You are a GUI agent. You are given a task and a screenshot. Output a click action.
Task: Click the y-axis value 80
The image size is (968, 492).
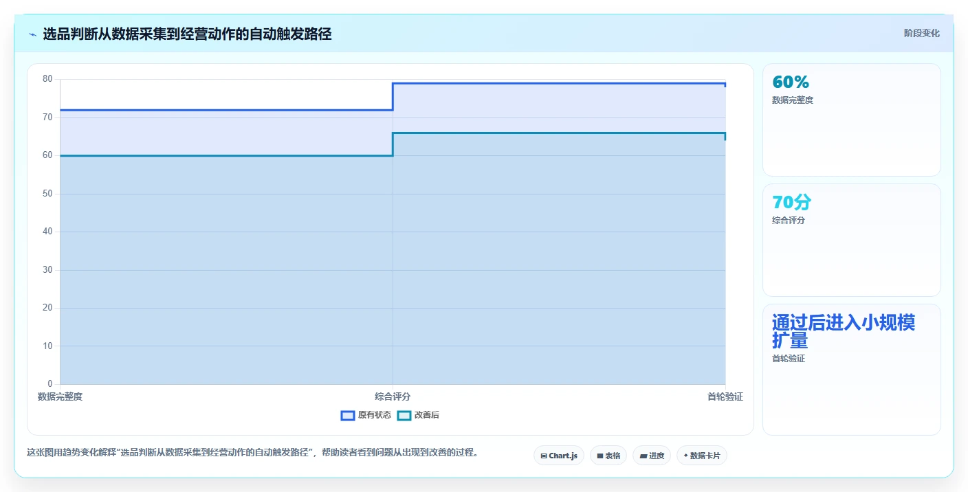click(x=47, y=79)
